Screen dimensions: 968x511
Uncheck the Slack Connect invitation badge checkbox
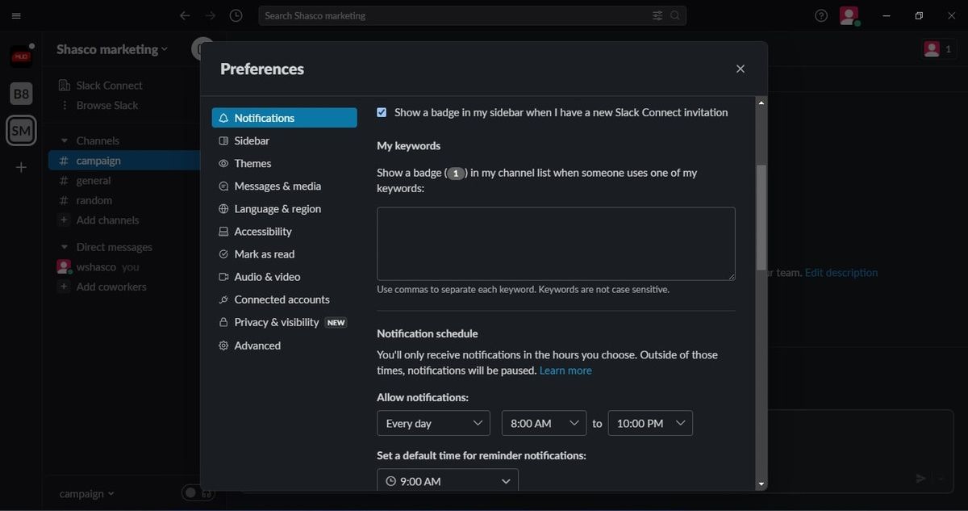pyautogui.click(x=382, y=112)
